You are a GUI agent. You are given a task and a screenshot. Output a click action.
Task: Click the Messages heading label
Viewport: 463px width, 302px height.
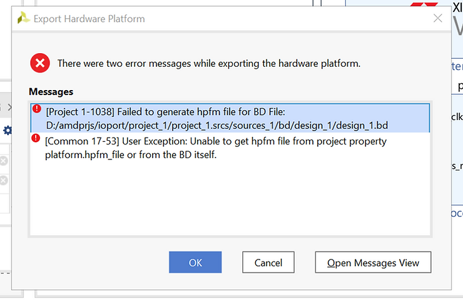51,92
